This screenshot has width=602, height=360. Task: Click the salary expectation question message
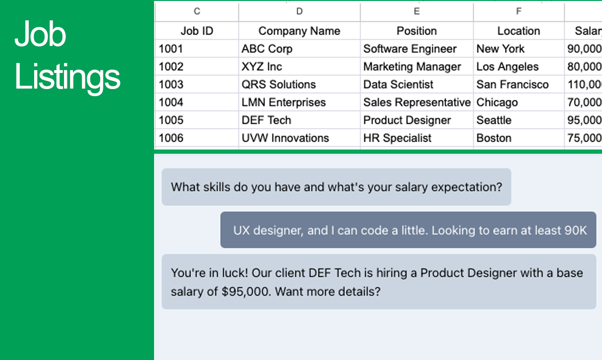click(336, 187)
